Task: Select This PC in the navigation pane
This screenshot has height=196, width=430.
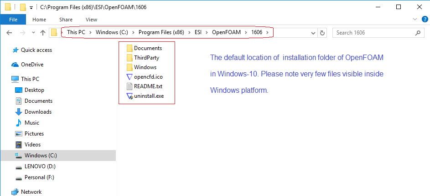Action: [x=30, y=79]
